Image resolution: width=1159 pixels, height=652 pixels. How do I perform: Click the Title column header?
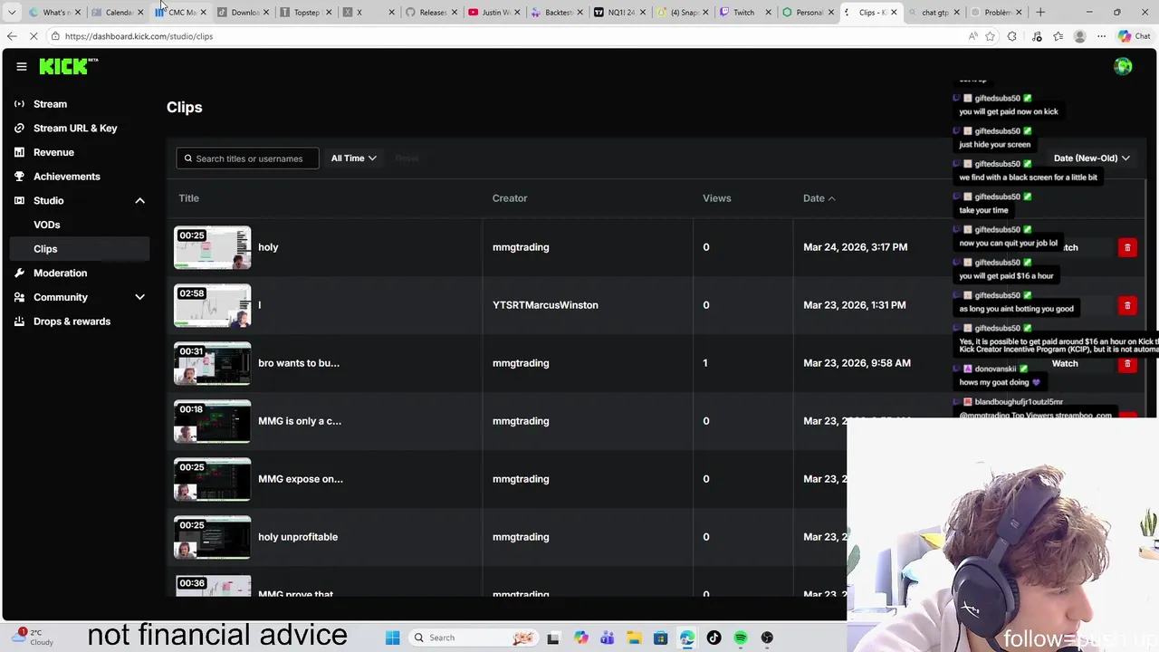(x=188, y=198)
